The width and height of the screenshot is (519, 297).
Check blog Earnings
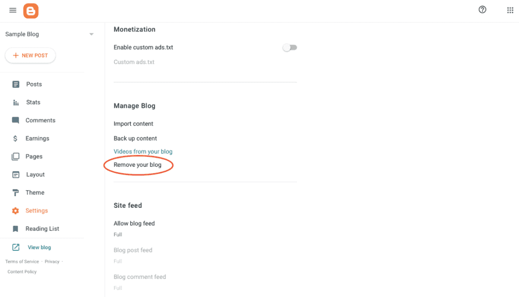click(x=37, y=138)
